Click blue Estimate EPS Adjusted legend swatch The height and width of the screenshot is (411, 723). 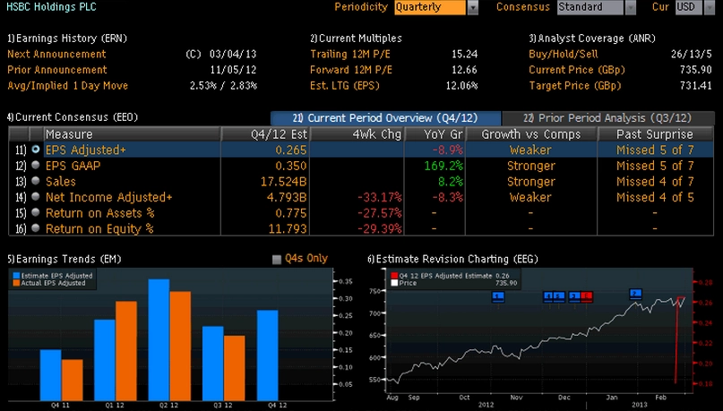16,276
